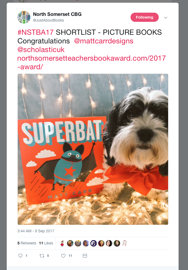
Task: Click the @JustAboutBooks handle
Action: coord(48,20)
